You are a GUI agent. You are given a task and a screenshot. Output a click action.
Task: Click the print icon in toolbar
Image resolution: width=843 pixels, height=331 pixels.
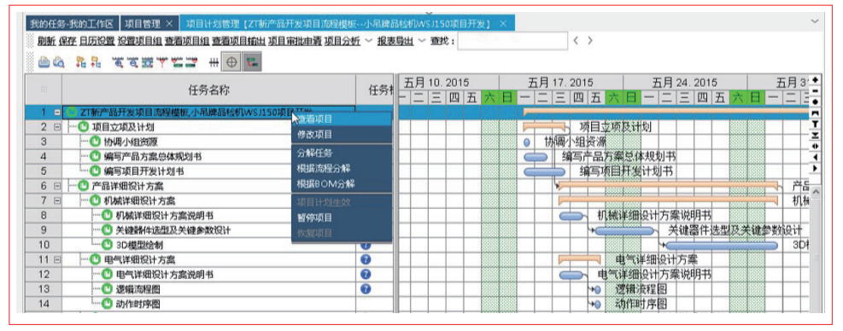coord(44,62)
